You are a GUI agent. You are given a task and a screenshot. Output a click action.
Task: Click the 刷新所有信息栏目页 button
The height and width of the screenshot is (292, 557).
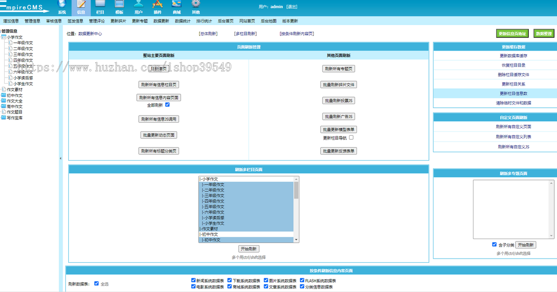tap(159, 84)
